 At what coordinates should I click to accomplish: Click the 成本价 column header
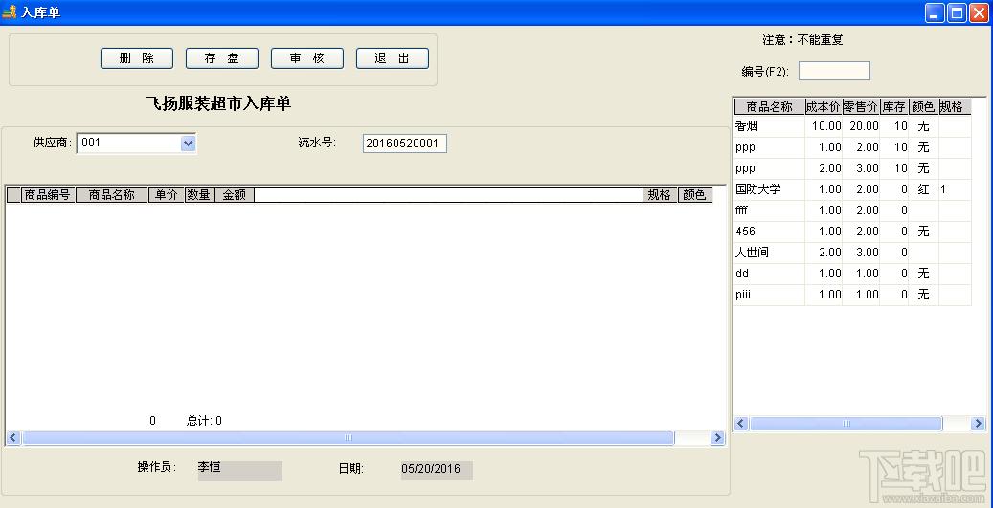[824, 106]
